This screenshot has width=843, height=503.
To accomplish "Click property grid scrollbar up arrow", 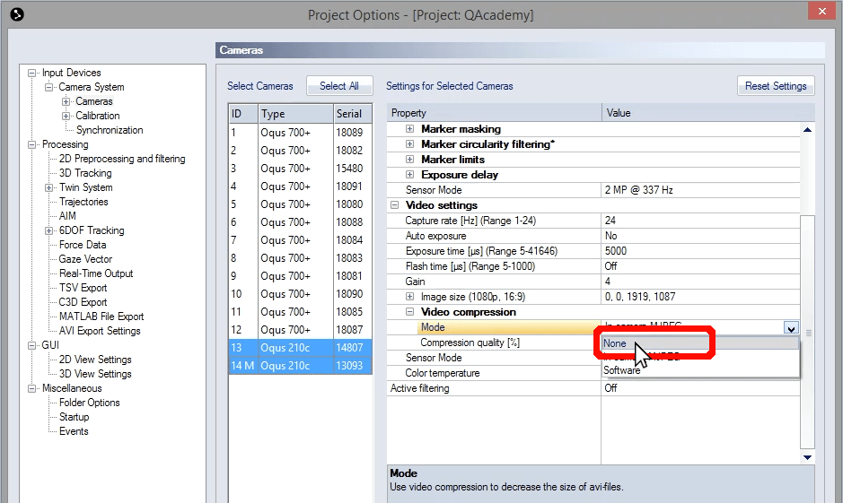I will click(x=807, y=130).
